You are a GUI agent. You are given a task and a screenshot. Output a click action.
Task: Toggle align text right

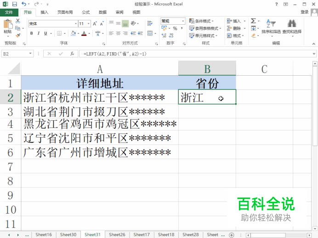click(x=125, y=33)
